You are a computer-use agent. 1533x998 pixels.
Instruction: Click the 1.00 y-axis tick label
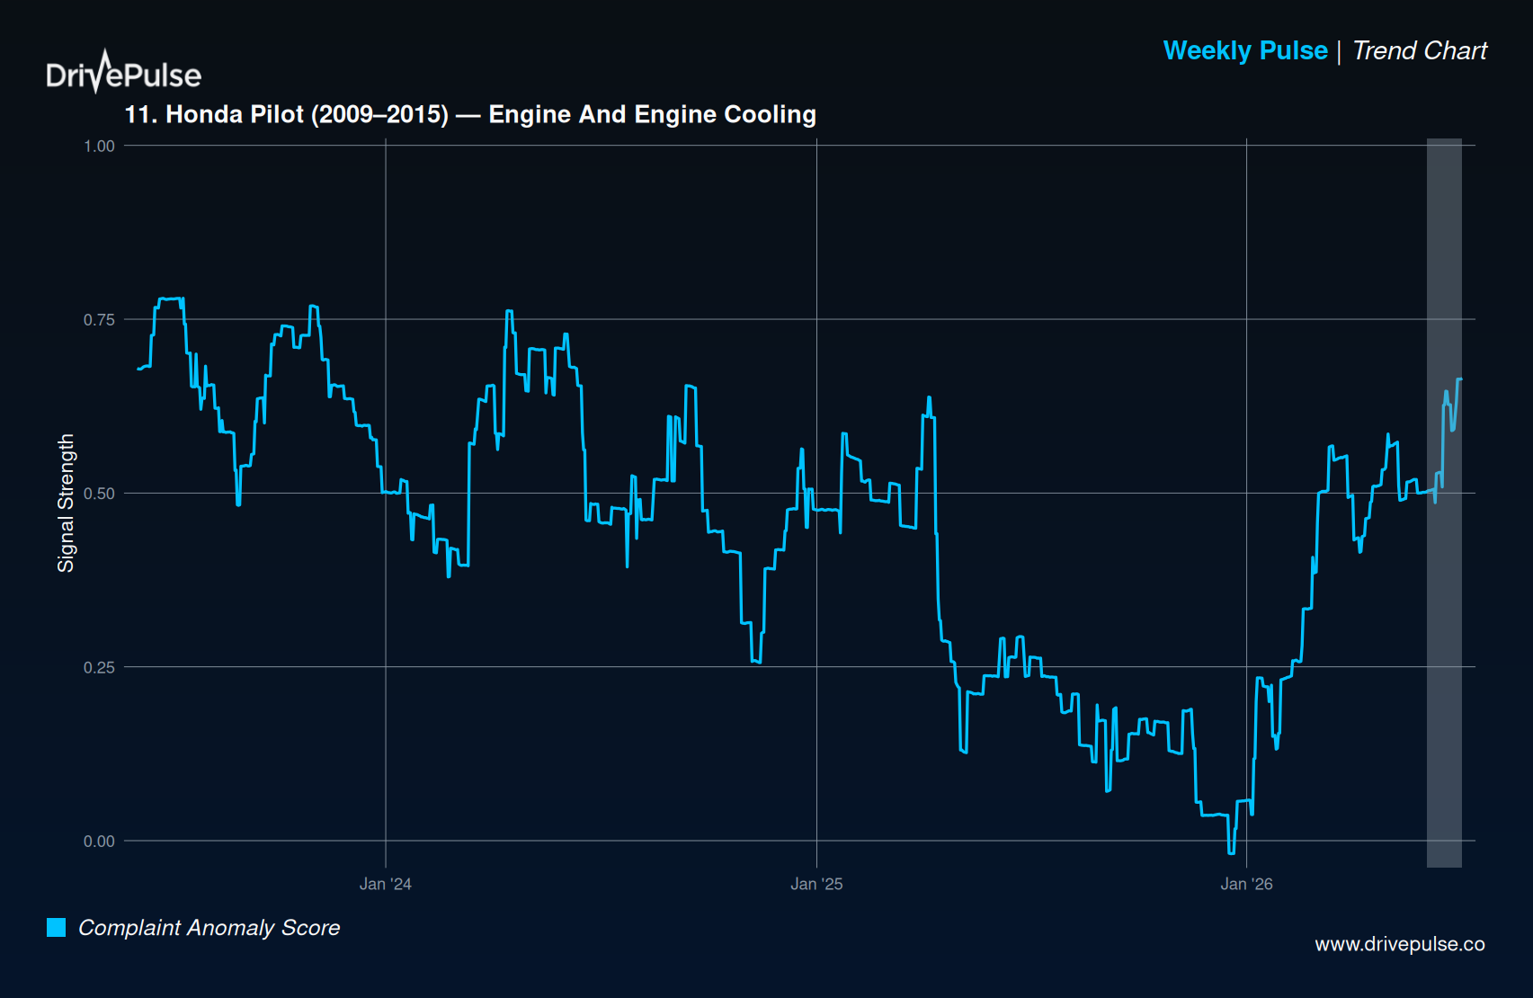(99, 146)
